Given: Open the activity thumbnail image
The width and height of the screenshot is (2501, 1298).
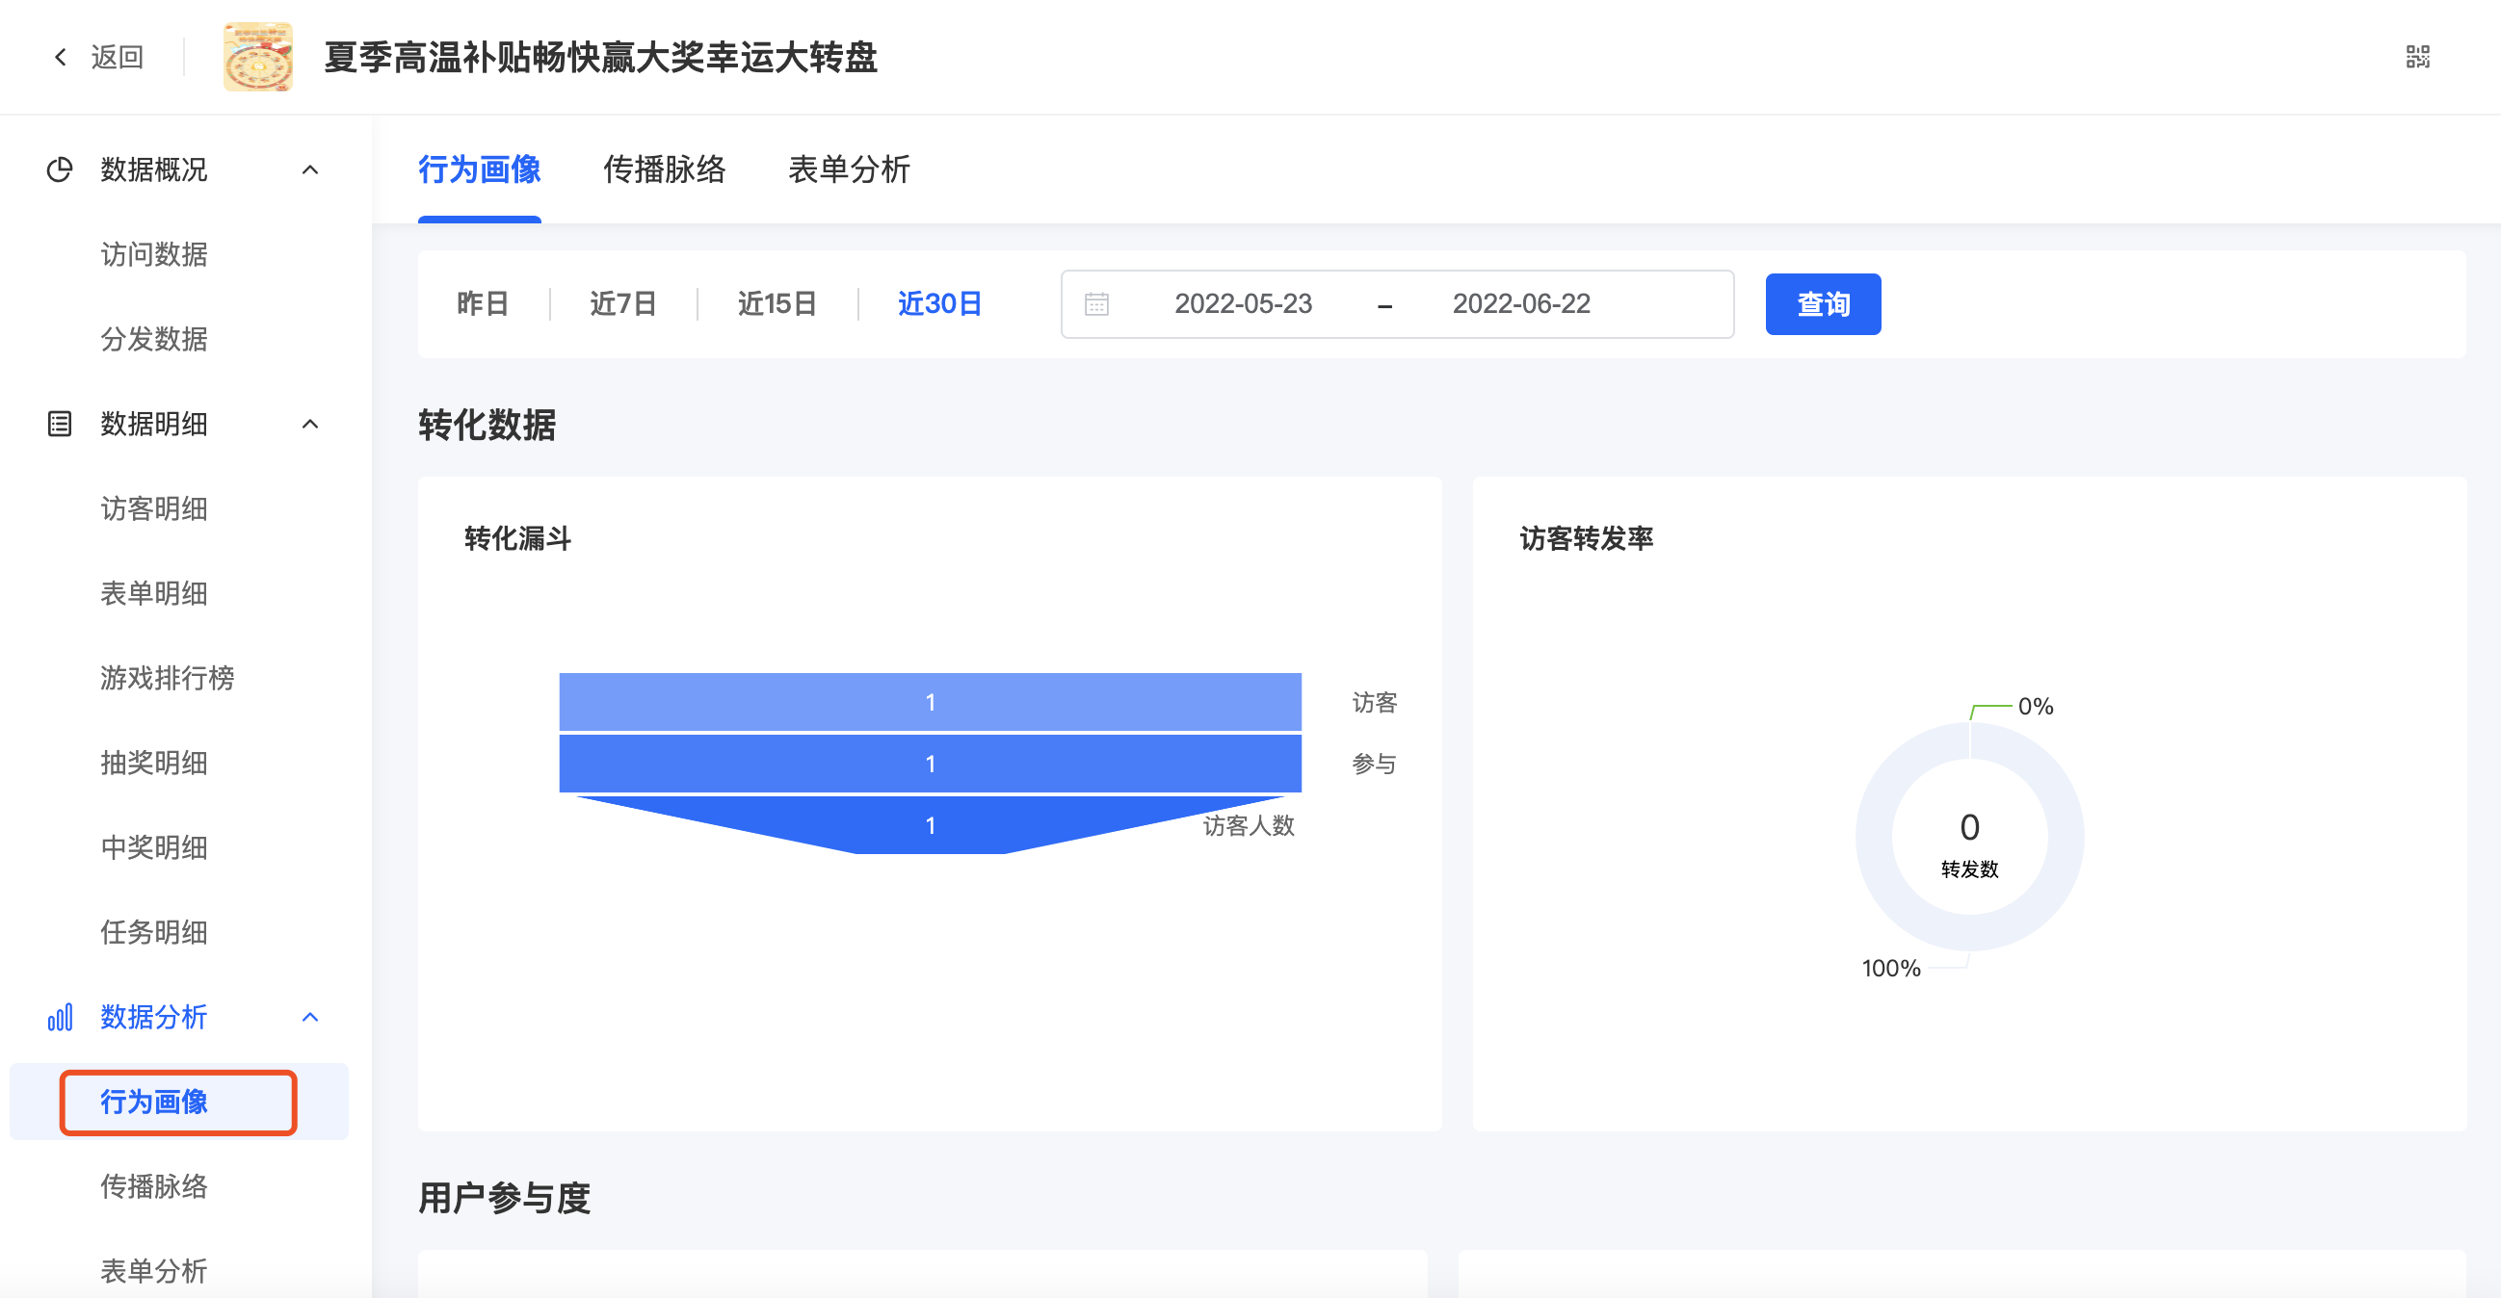Looking at the screenshot, I should pos(258,57).
